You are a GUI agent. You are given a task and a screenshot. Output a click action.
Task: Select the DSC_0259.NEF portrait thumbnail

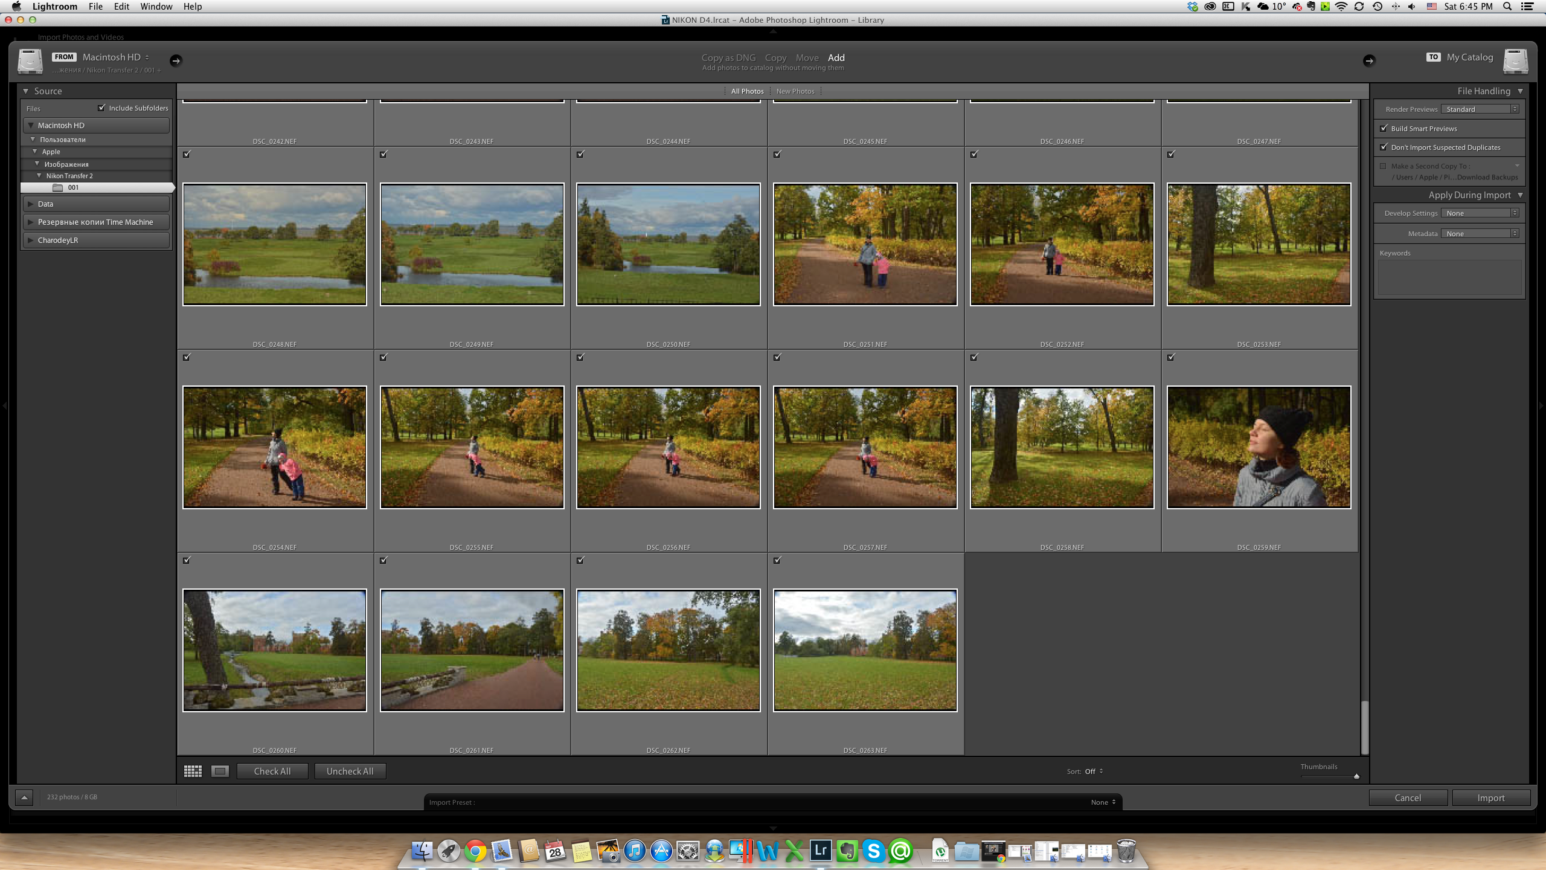[1259, 447]
